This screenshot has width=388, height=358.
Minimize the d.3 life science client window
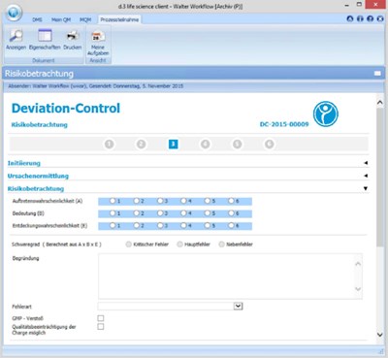(x=347, y=6)
